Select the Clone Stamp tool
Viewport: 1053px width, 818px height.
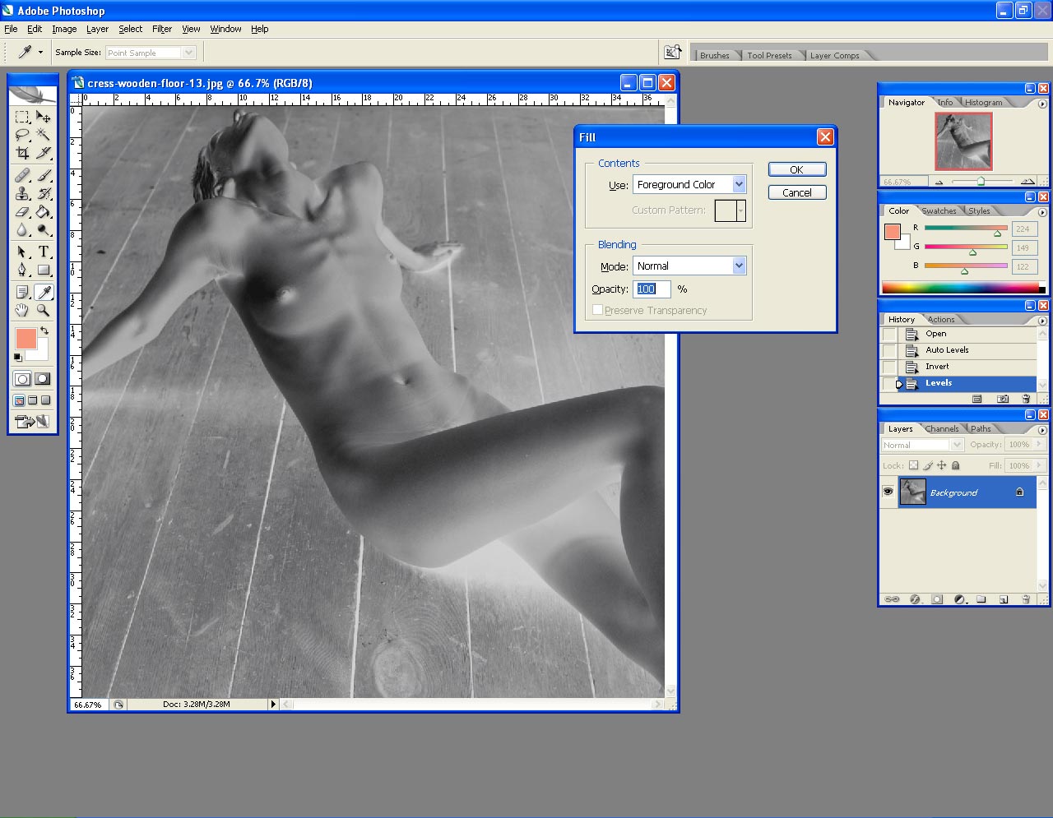click(x=22, y=194)
